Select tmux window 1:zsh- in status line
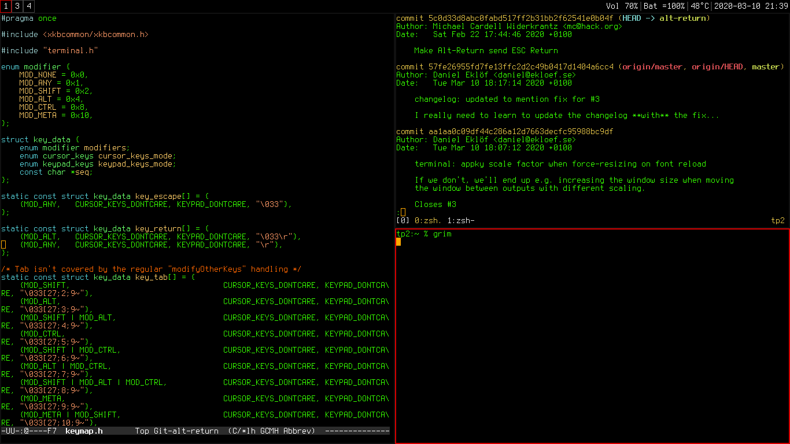The width and height of the screenshot is (790, 444). (461, 220)
